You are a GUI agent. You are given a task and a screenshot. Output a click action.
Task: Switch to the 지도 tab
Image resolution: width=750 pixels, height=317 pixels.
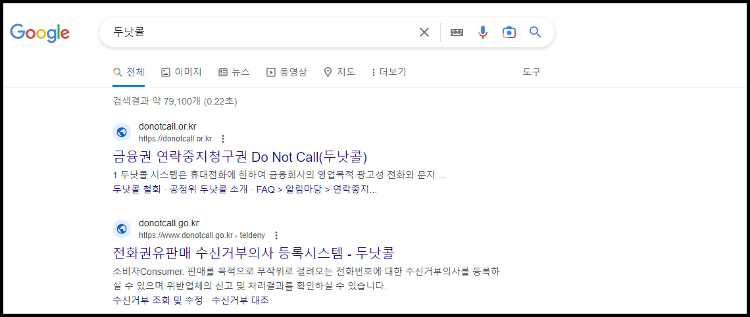339,73
